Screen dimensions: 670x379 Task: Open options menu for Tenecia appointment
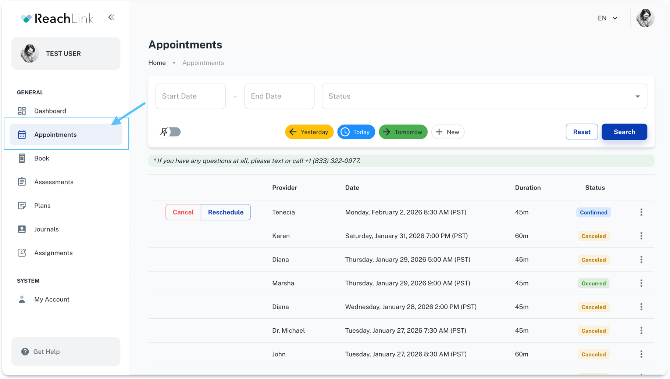[x=641, y=212]
